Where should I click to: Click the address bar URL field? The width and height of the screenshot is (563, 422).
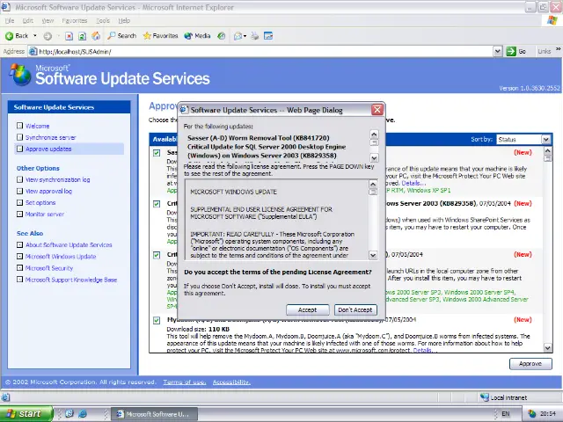[x=264, y=51]
